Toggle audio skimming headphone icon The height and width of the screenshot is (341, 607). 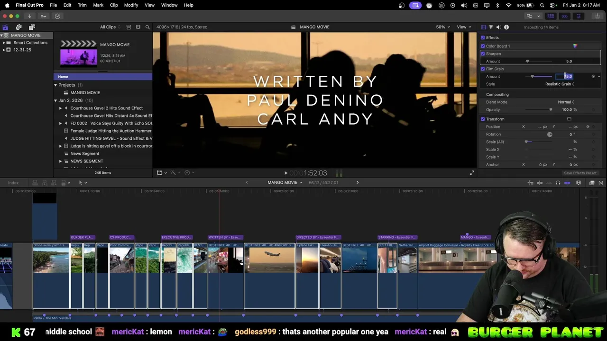pos(558,183)
